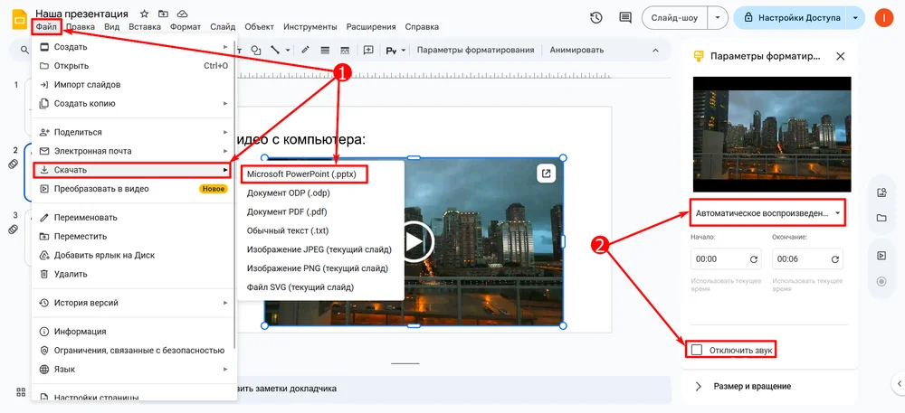Click the refresh icon in 'Окончание' field

(x=836, y=259)
